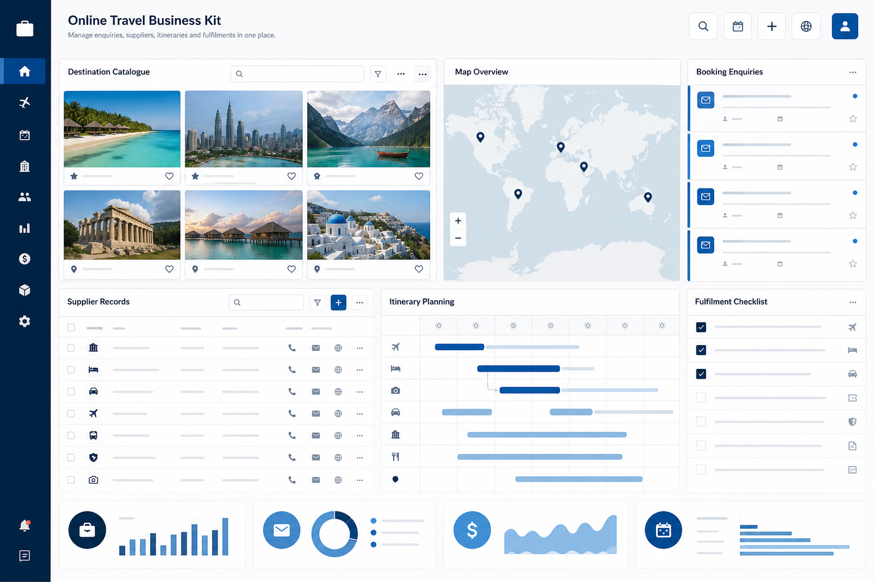Open more options for the camera supplier row
This screenshot has height=582, width=874.
click(360, 480)
